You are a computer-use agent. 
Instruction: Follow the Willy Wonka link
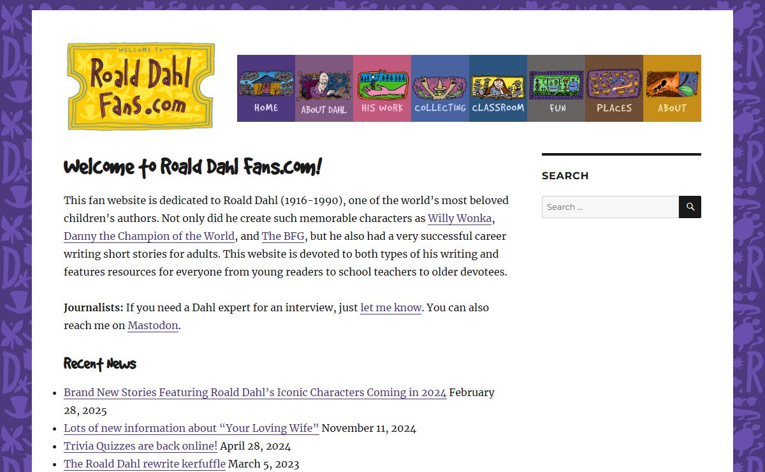pos(460,218)
